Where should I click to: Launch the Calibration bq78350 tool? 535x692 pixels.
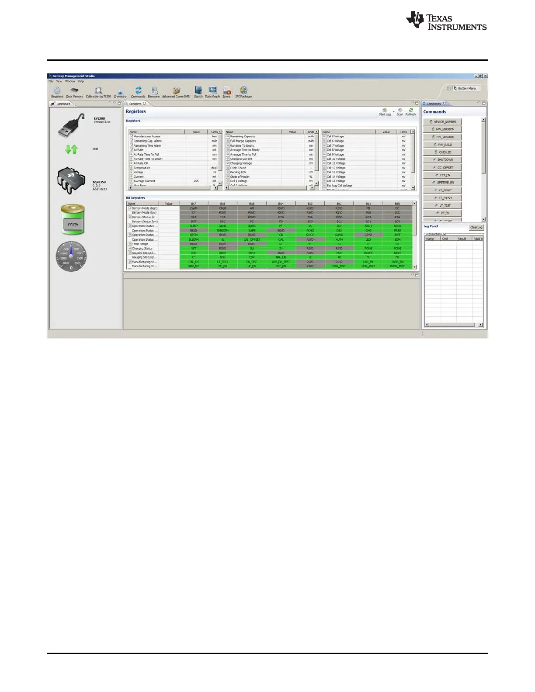[98, 92]
